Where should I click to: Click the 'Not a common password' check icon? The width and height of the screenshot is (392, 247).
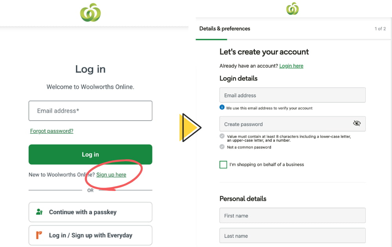[222, 147]
